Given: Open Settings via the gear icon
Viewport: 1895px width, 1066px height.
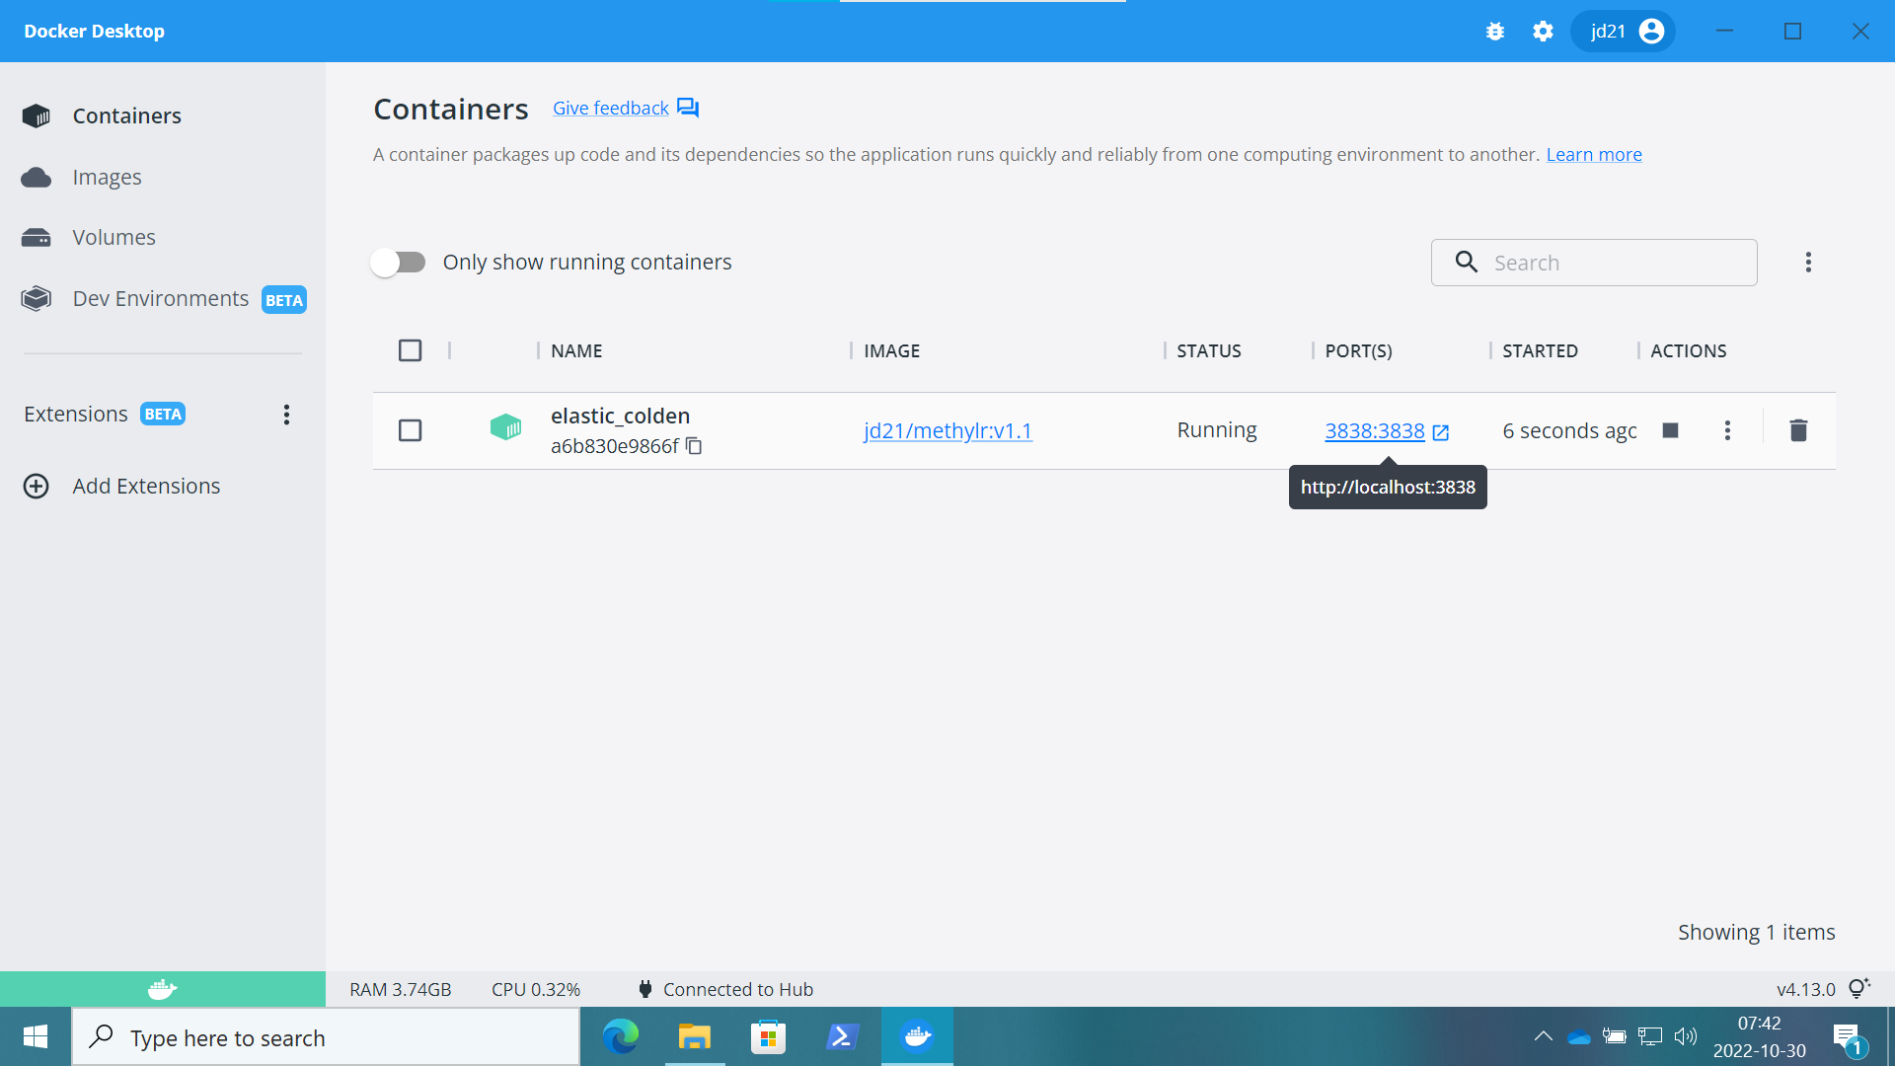Looking at the screenshot, I should coord(1543,32).
